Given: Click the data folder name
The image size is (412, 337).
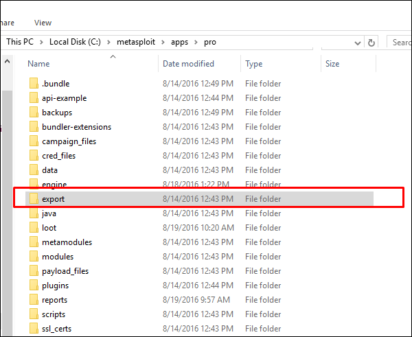Looking at the screenshot, I should pyautogui.click(x=49, y=170).
